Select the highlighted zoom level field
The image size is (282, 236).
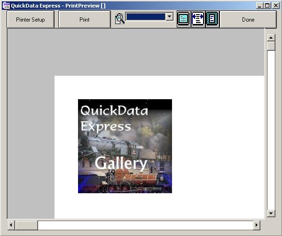(x=146, y=17)
